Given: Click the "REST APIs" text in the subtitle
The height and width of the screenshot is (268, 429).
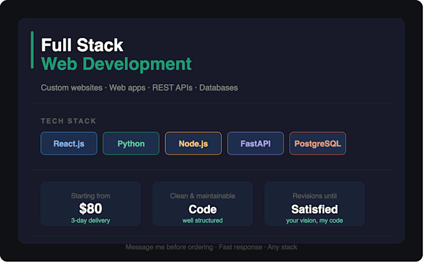Looking at the screenshot, I should pos(172,88).
